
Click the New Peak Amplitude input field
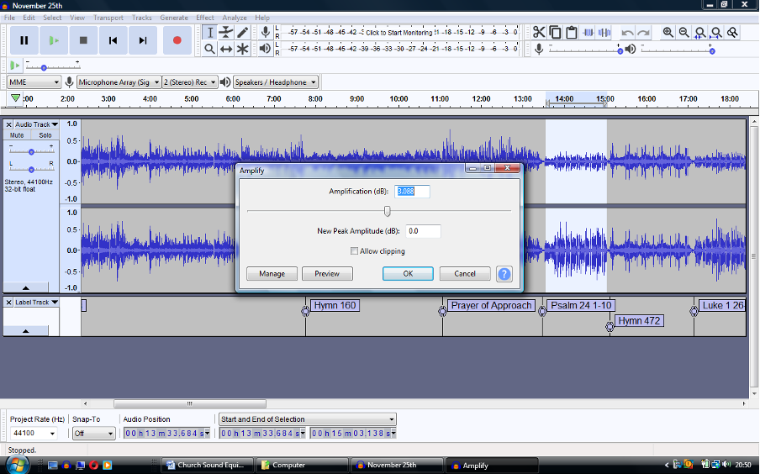(423, 231)
